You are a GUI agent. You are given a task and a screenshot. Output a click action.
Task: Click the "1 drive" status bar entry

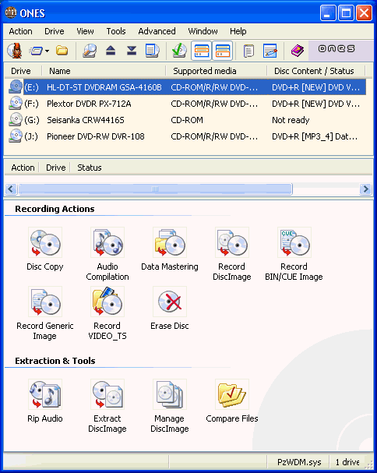click(x=347, y=462)
